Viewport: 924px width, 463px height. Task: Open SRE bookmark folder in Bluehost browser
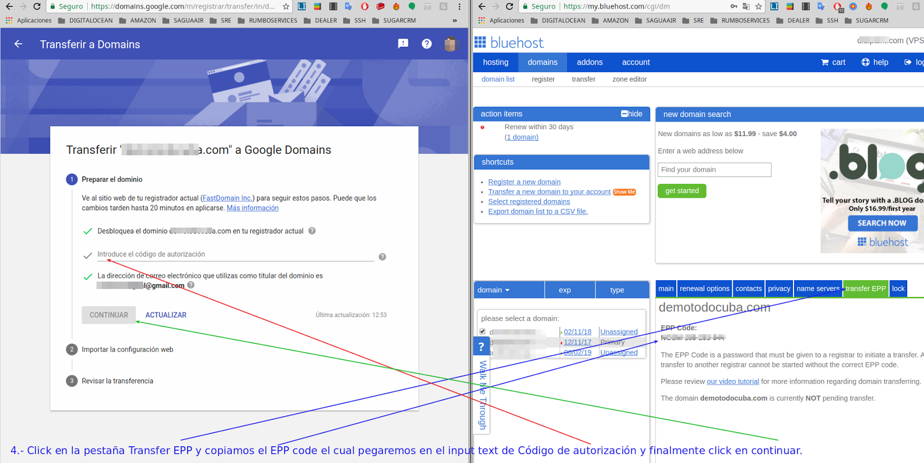tap(693, 20)
